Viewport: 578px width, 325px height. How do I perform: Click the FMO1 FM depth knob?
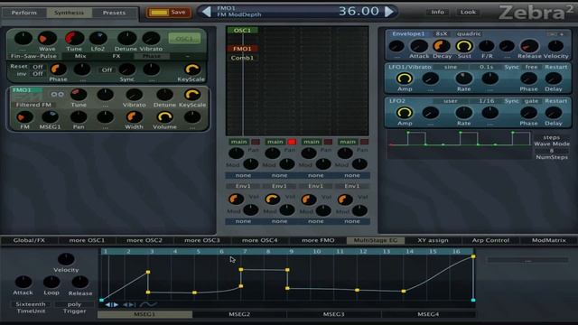click(x=24, y=117)
